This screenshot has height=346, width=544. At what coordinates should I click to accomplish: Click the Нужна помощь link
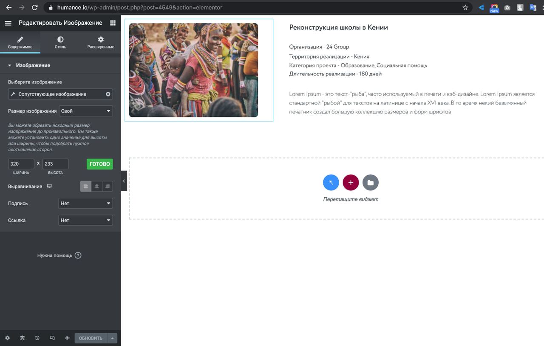(x=59, y=255)
